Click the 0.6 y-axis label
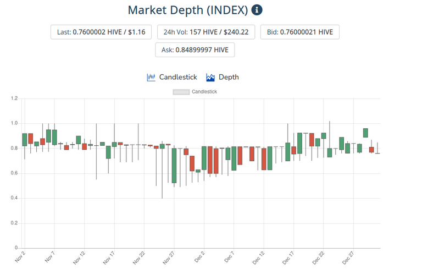Image resolution: width=422 pixels, height=274 pixels. click(14, 173)
